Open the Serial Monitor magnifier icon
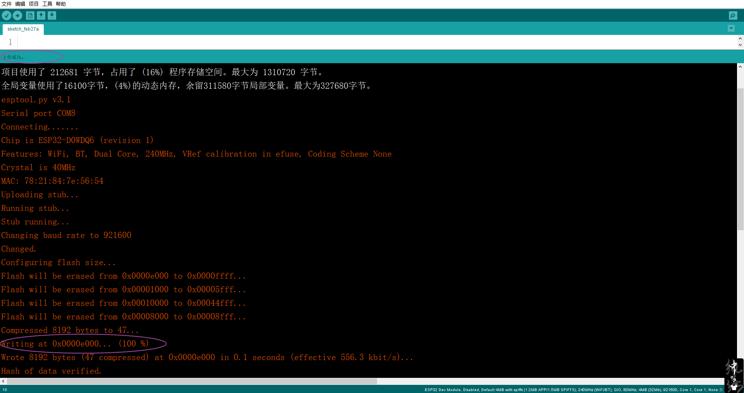 click(733, 16)
